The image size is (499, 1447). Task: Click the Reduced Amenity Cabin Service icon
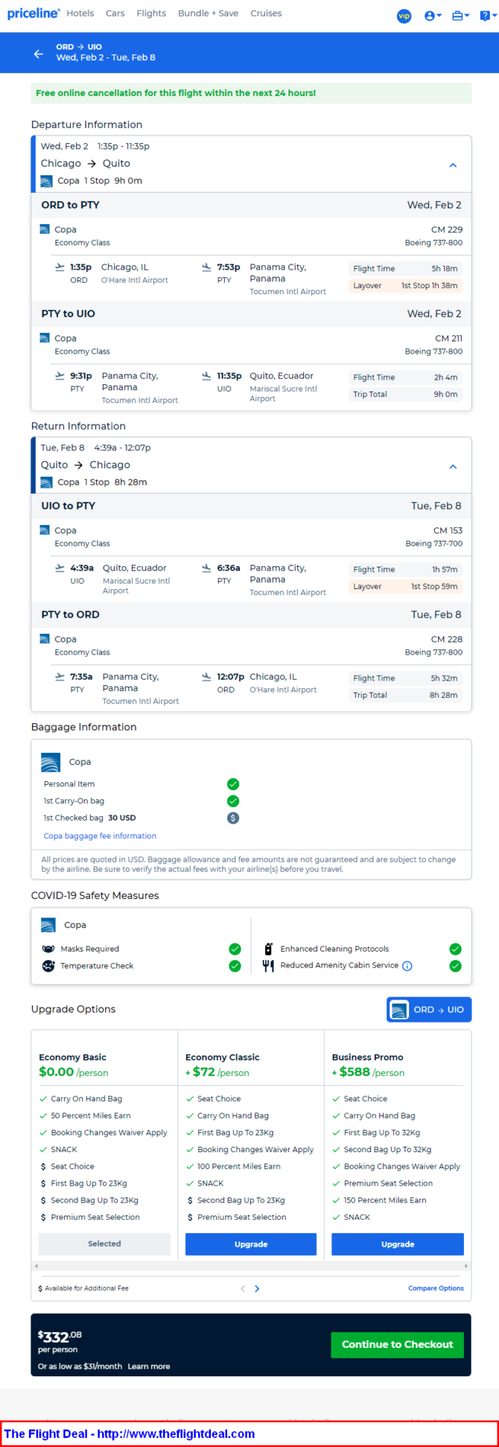[x=268, y=966]
